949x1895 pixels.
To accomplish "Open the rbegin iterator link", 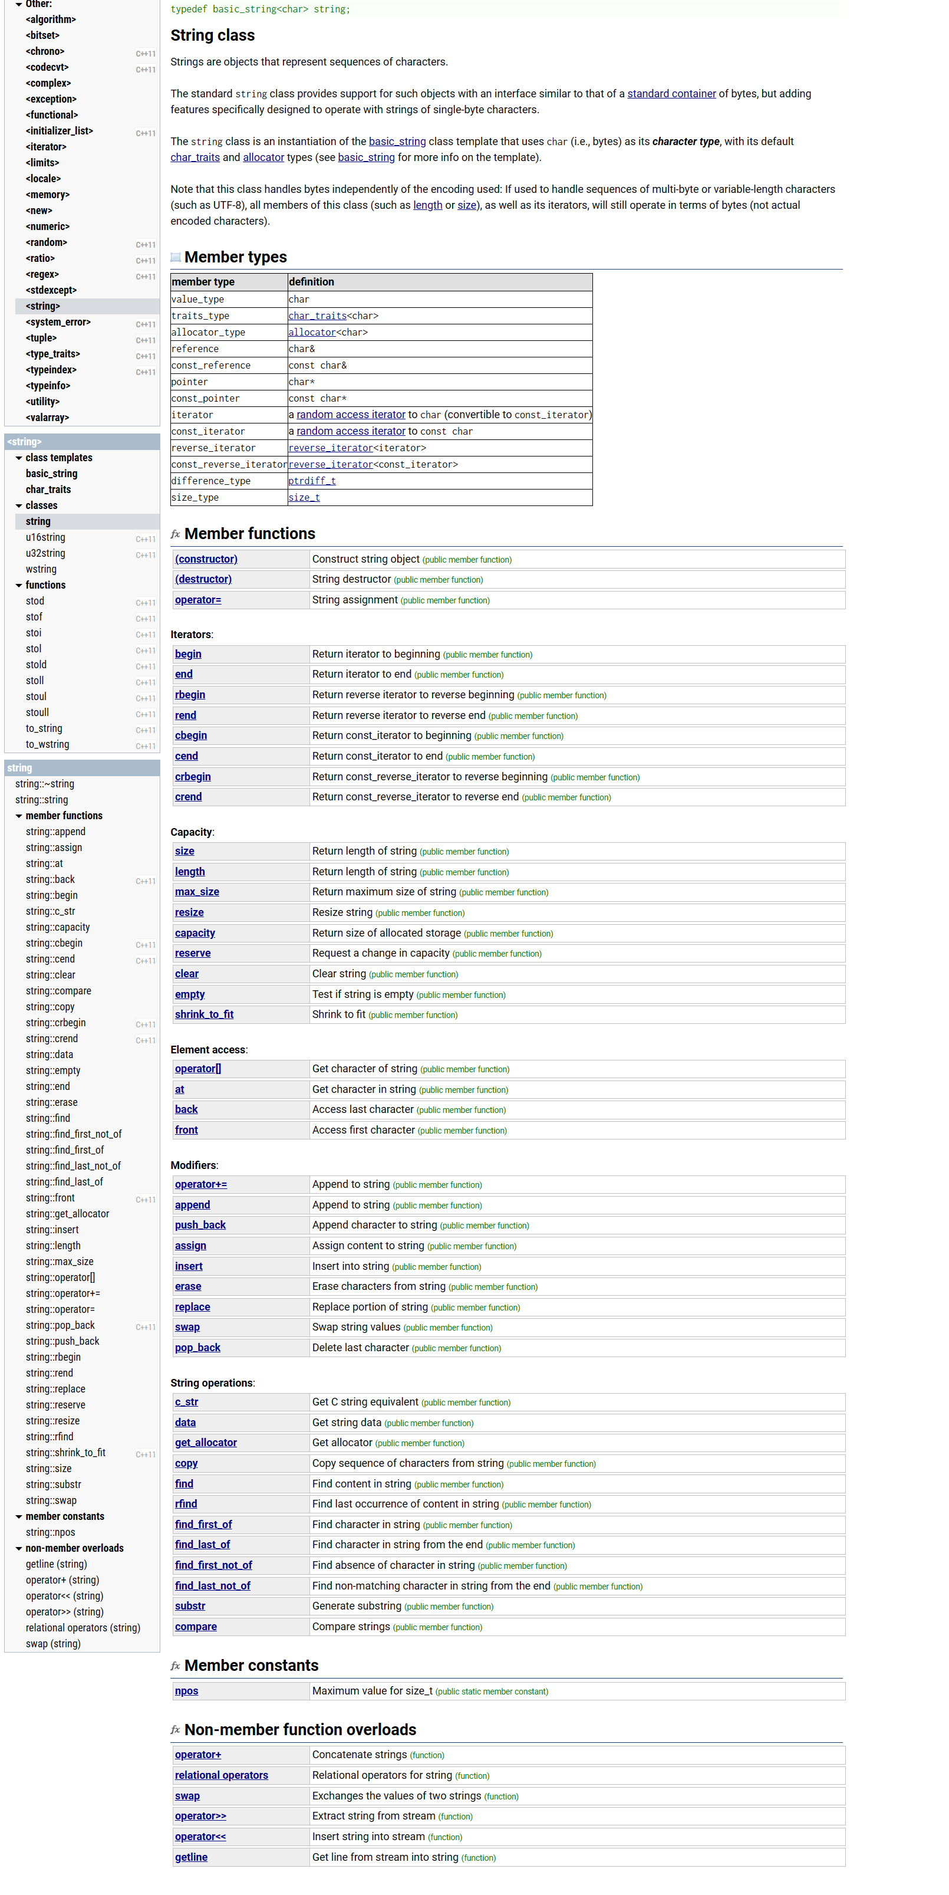I will pos(190,695).
